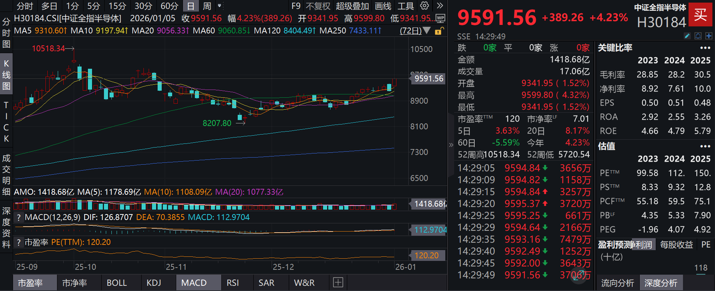
Task: Open the 画线 drawing tools
Action: (383, 6)
